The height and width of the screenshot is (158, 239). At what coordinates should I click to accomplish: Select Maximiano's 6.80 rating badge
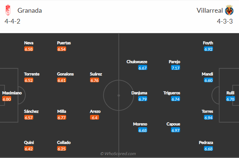click(x=7, y=99)
